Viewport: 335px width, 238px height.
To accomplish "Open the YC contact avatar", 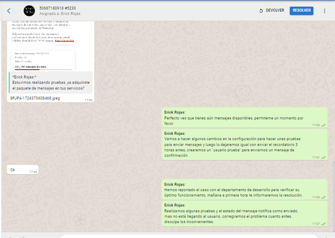I will pos(29,11).
